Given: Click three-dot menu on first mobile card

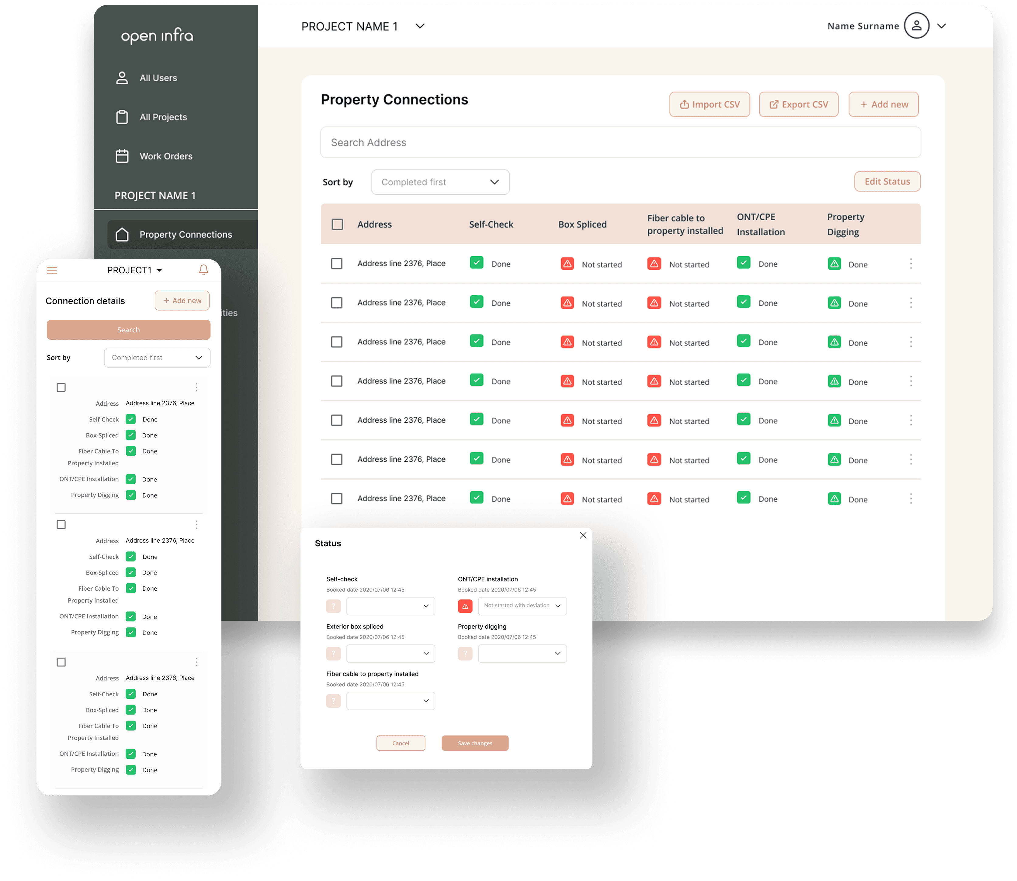Looking at the screenshot, I should pos(196,387).
